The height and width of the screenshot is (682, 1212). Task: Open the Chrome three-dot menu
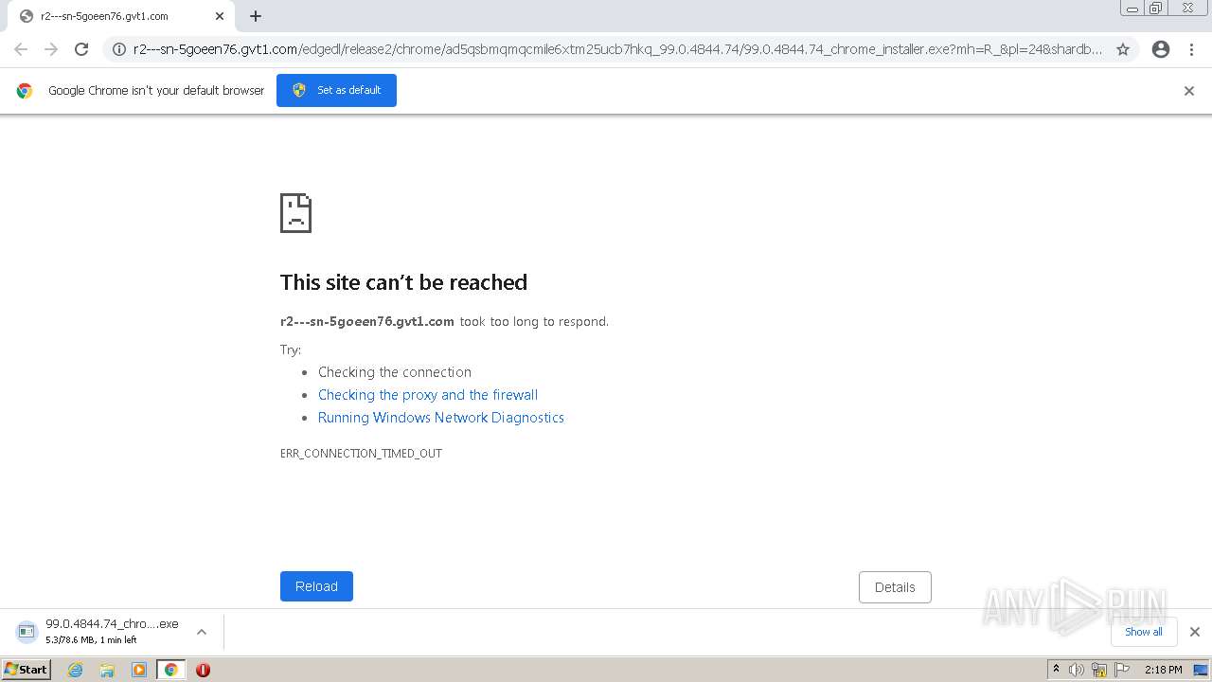[1192, 49]
